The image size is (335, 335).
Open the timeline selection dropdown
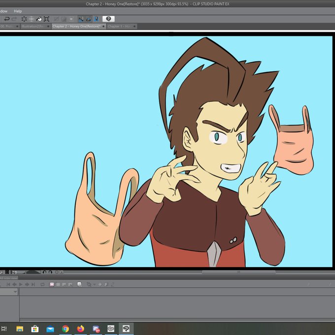tap(15, 292)
